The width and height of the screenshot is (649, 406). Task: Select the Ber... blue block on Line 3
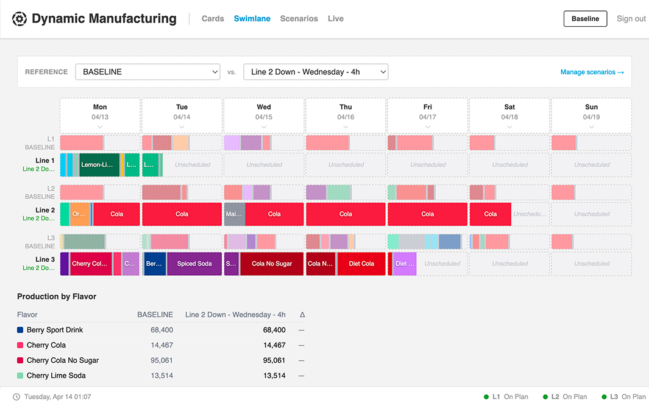[x=155, y=264]
